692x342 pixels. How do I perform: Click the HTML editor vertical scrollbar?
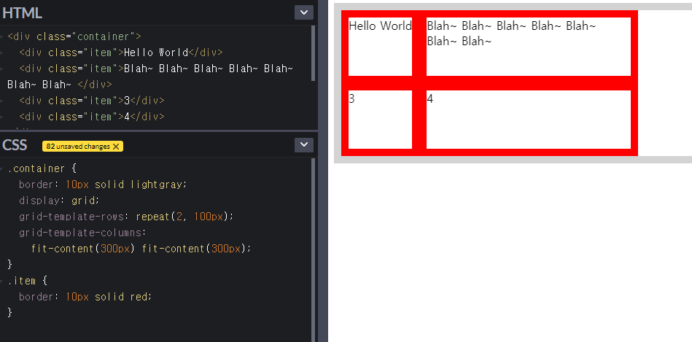point(314,53)
